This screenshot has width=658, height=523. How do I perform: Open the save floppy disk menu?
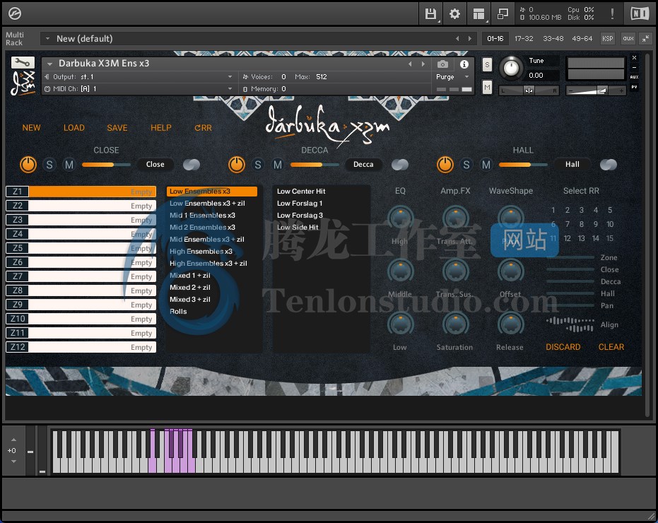pos(430,14)
